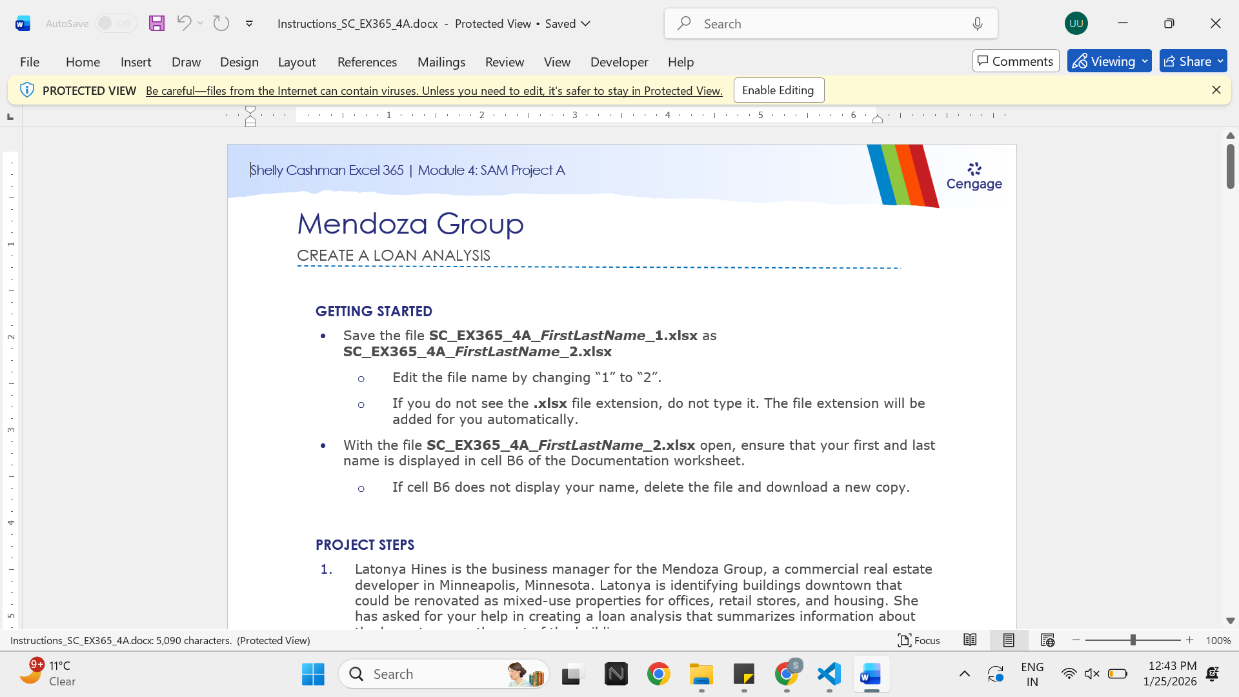The image size is (1239, 697).
Task: Click the vertical scrollbar down arrow
Action: click(1231, 621)
